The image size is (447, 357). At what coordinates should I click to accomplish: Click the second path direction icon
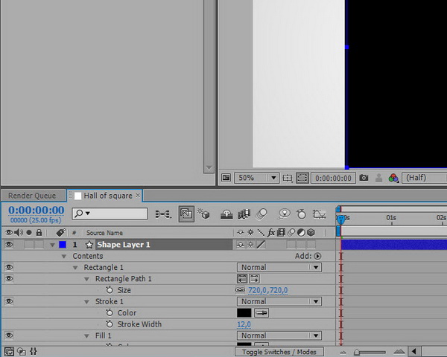pyautogui.click(x=254, y=279)
